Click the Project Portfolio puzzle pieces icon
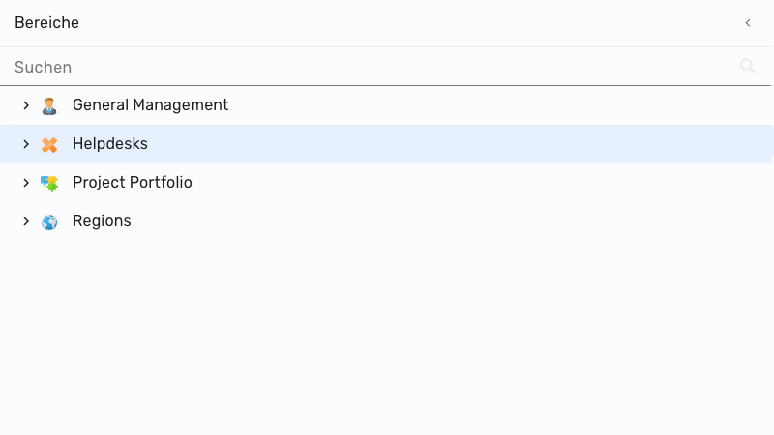 click(x=49, y=184)
